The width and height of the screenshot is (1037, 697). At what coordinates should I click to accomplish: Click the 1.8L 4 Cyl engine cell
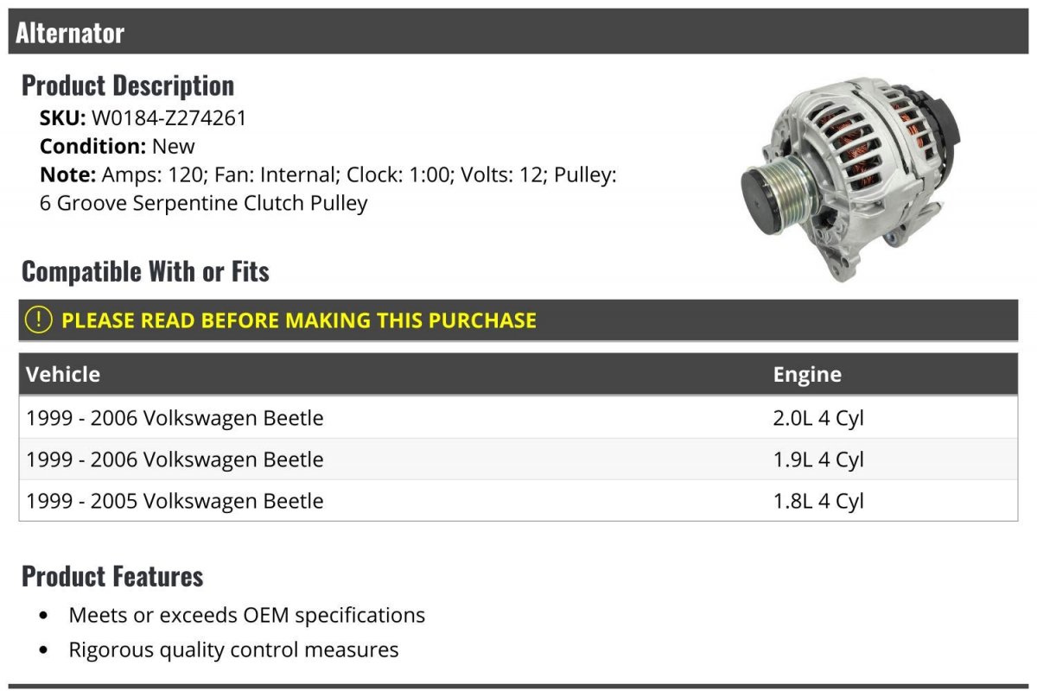click(818, 501)
